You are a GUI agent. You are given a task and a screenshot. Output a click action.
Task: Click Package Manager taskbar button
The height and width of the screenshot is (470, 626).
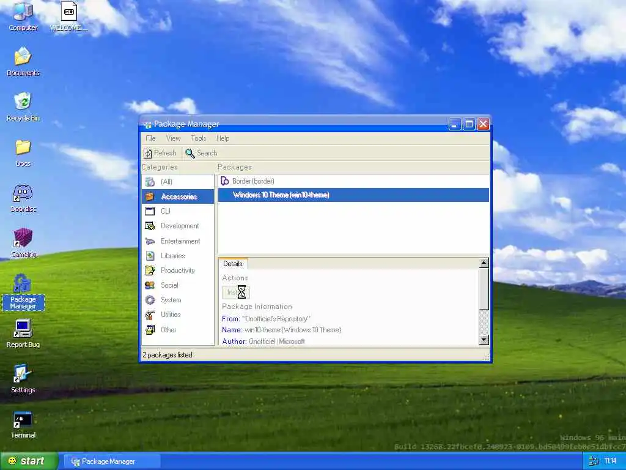point(112,461)
